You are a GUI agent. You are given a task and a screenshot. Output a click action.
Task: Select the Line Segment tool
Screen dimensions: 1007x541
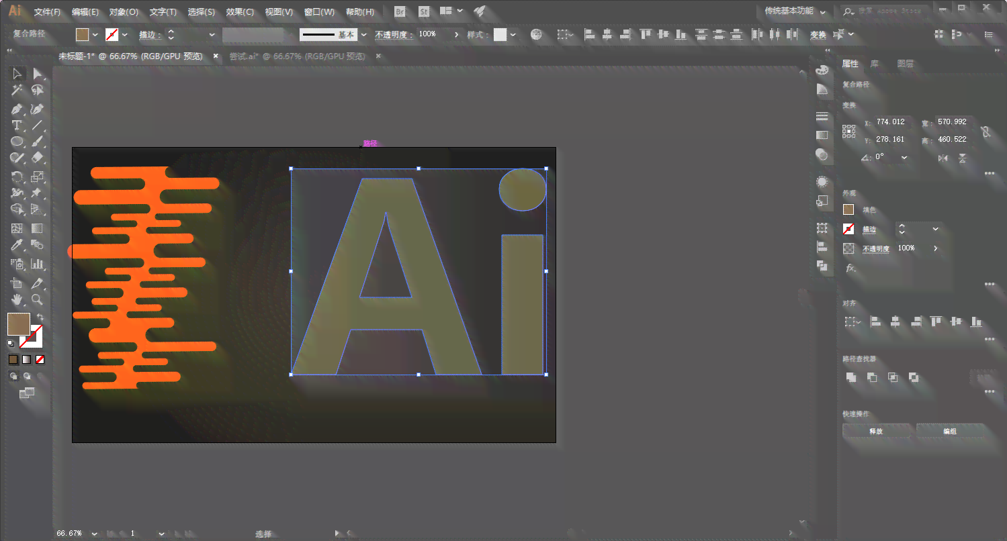tap(38, 126)
